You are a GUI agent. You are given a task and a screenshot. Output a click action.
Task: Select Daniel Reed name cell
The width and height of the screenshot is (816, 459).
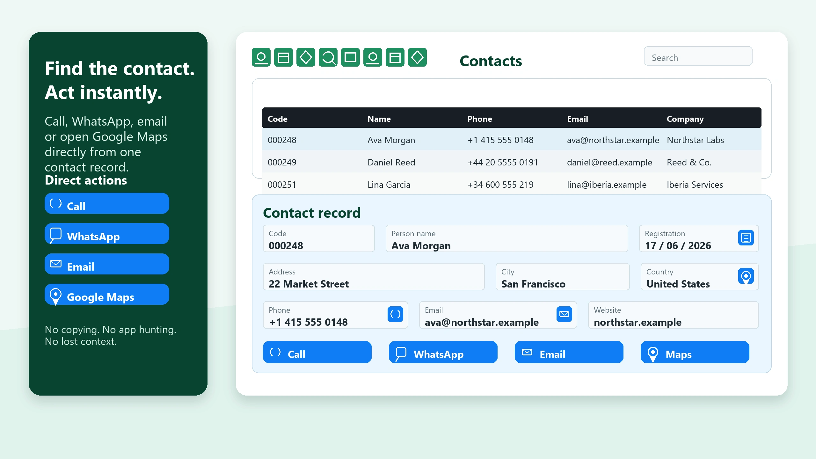pyautogui.click(x=391, y=162)
